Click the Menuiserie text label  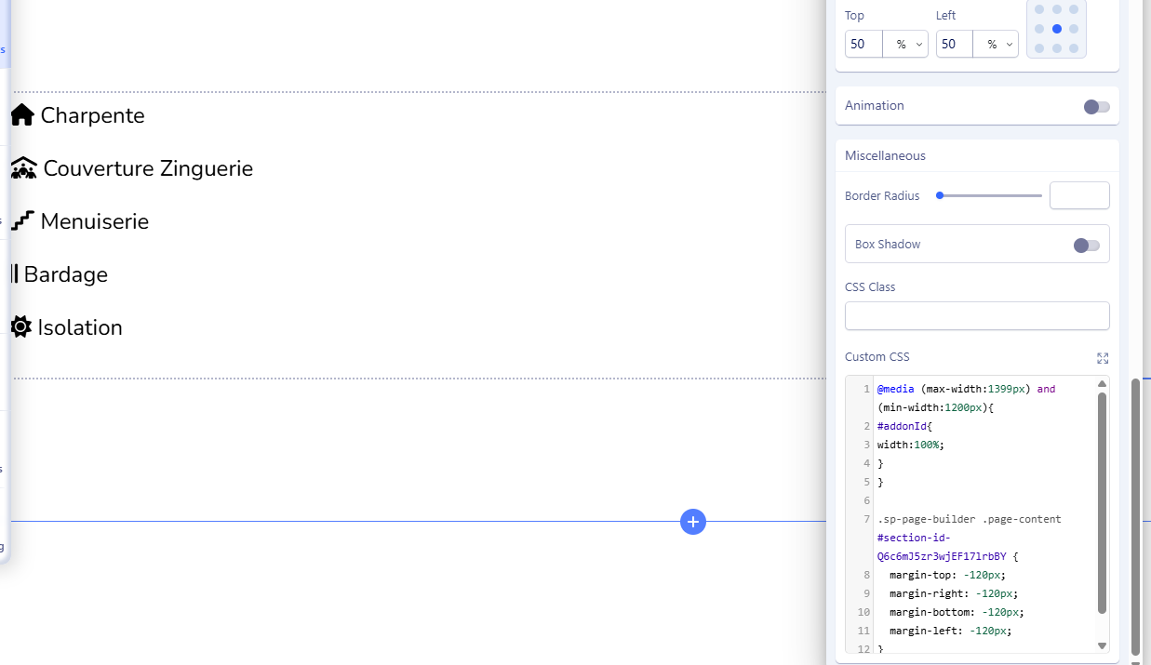coord(95,221)
